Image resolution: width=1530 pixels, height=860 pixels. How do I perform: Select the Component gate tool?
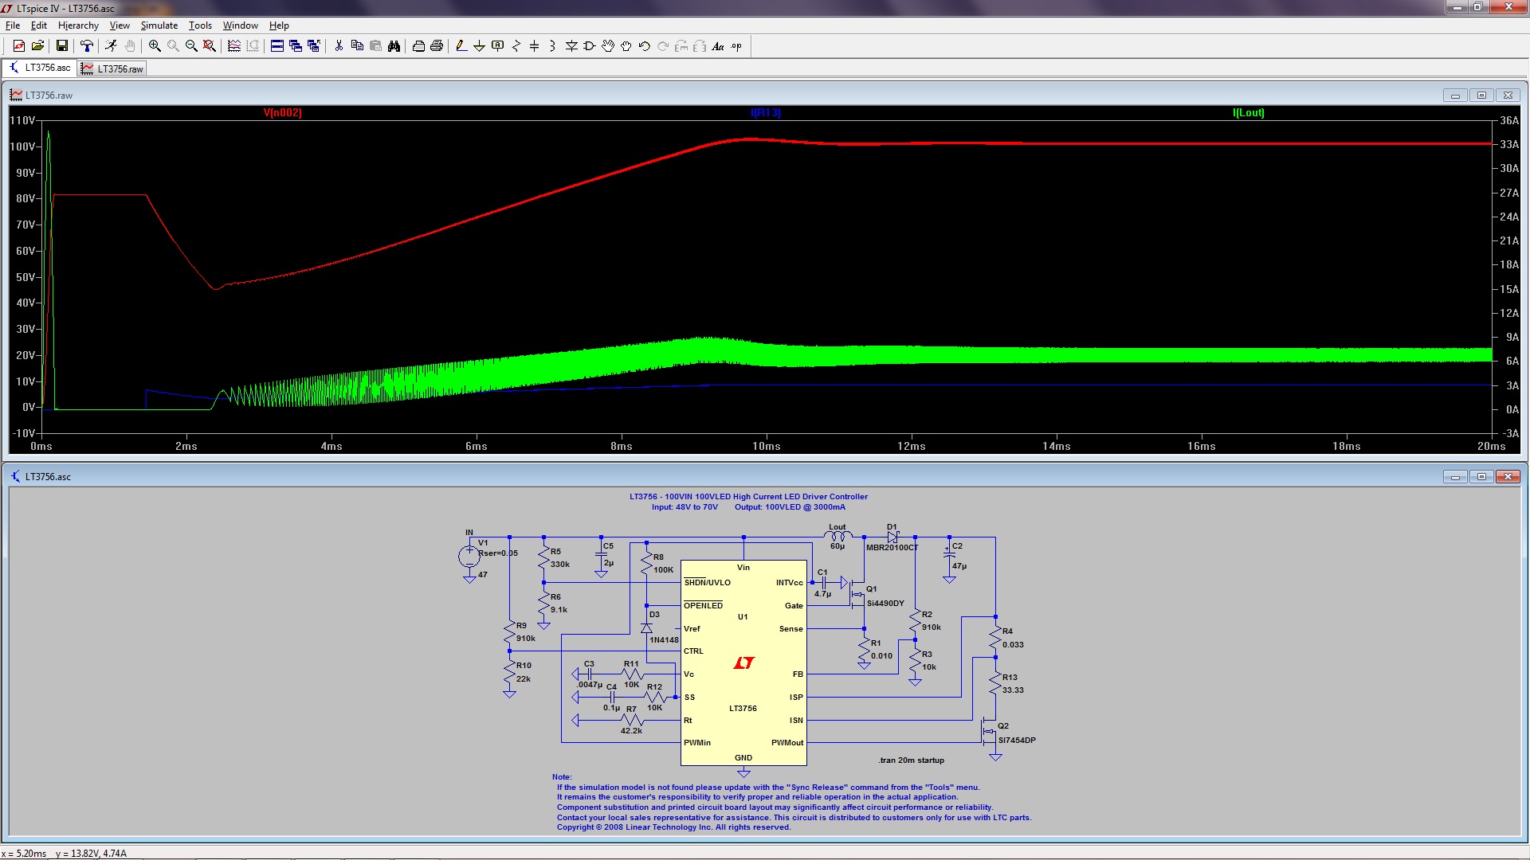(590, 46)
